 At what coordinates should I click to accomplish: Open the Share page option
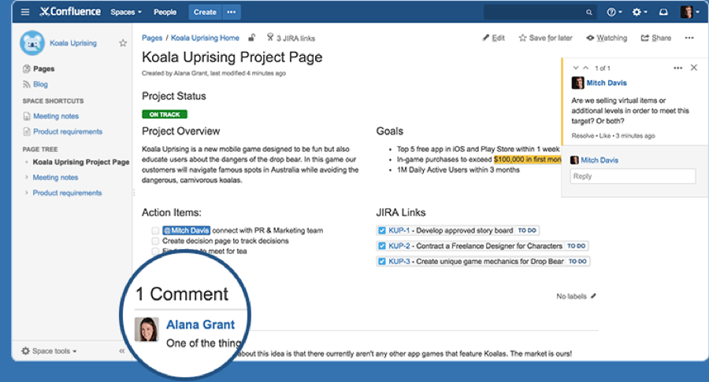coord(646,38)
